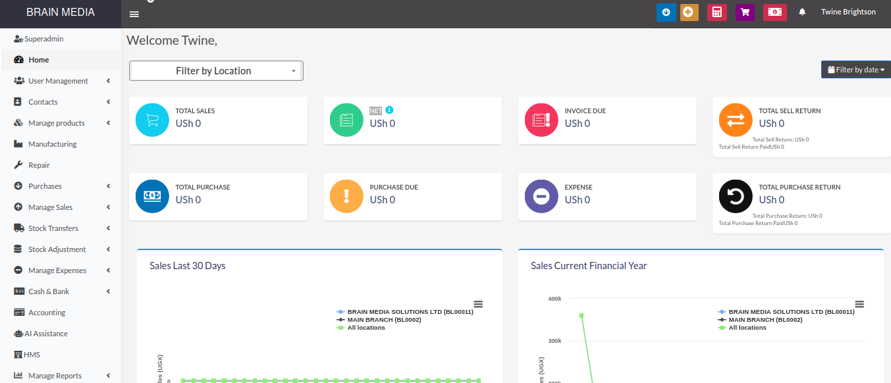Click the PURCHASE DUE label

pyautogui.click(x=394, y=188)
